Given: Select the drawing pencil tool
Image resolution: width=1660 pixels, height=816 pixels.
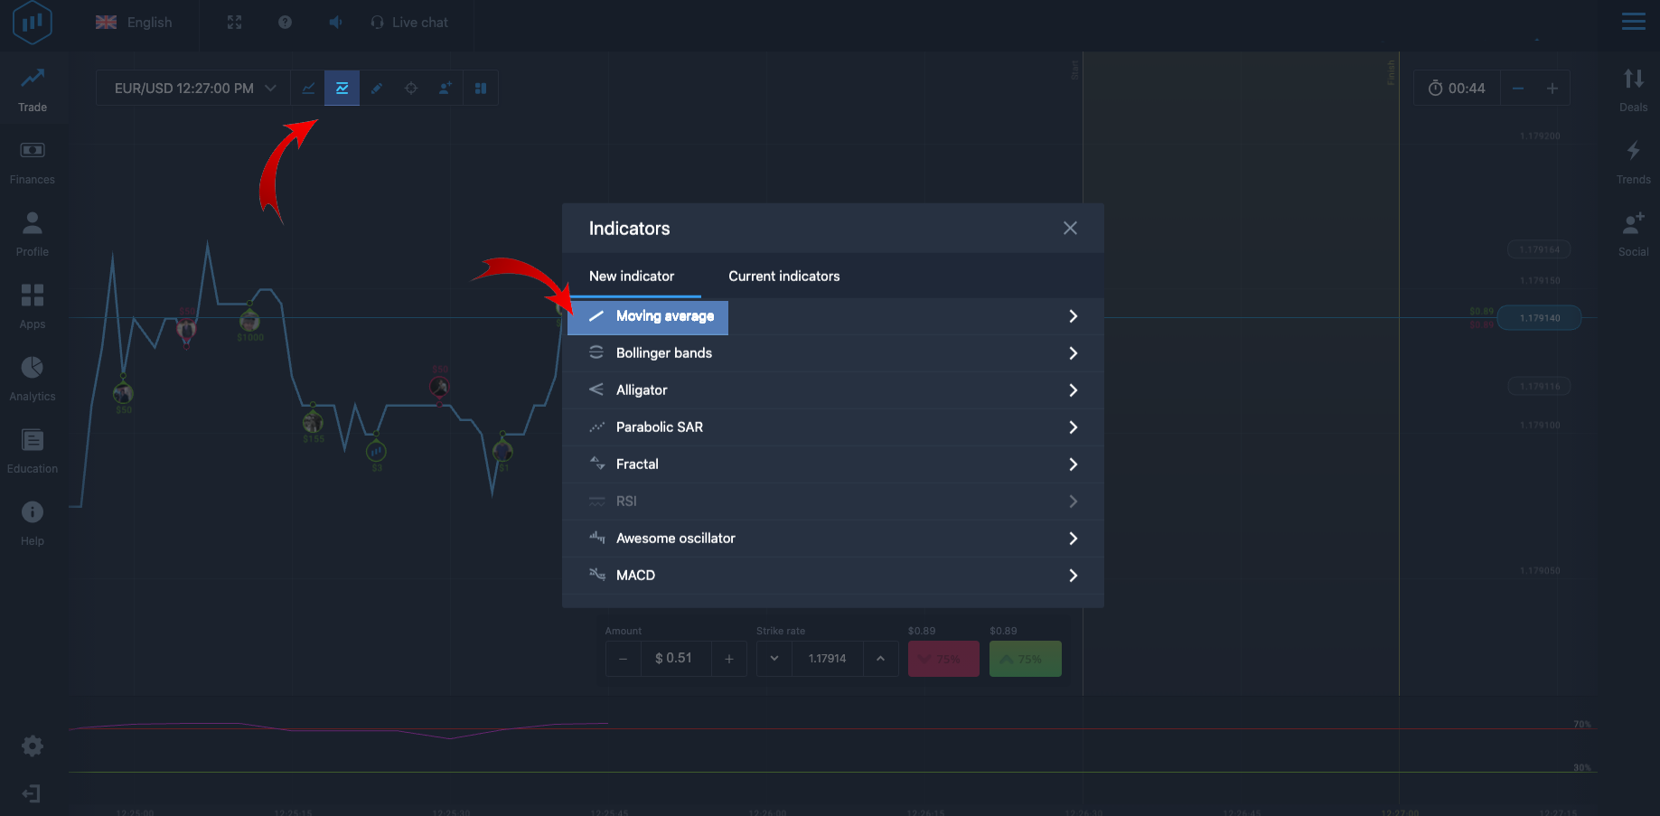Looking at the screenshot, I should [x=377, y=89].
